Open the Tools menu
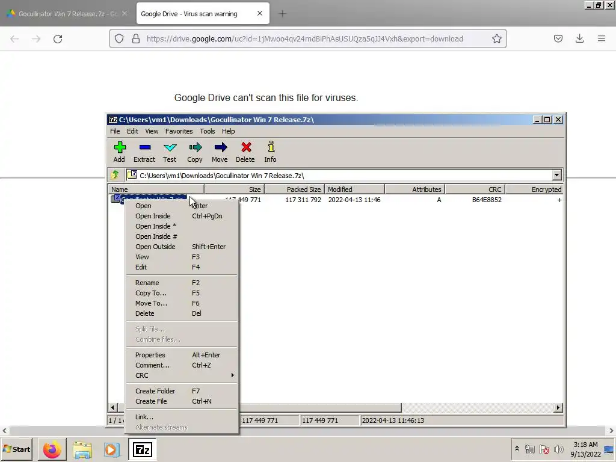 pos(207,131)
